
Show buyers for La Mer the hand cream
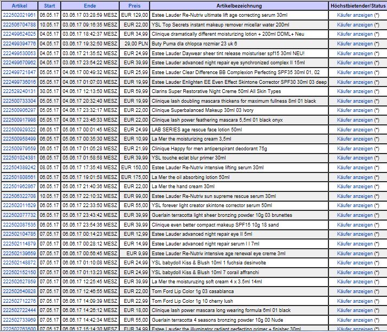(x=354, y=187)
